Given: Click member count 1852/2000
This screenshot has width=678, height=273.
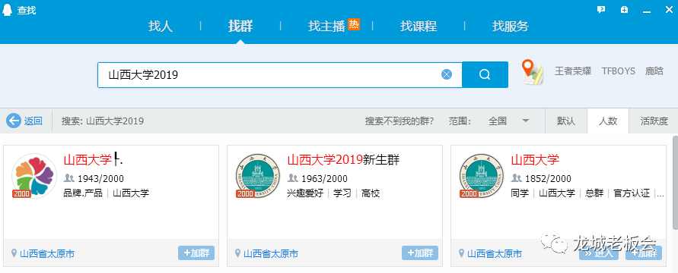Looking at the screenshot, I should 548,178.
